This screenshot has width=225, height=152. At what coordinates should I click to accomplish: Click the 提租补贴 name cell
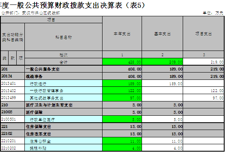click(x=63, y=148)
